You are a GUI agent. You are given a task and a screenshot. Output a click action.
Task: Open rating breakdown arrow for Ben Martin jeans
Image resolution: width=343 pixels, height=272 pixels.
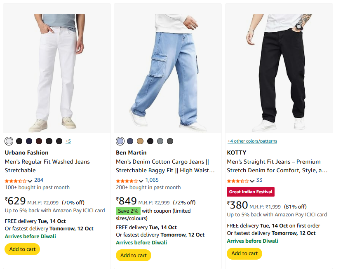coord(141,181)
